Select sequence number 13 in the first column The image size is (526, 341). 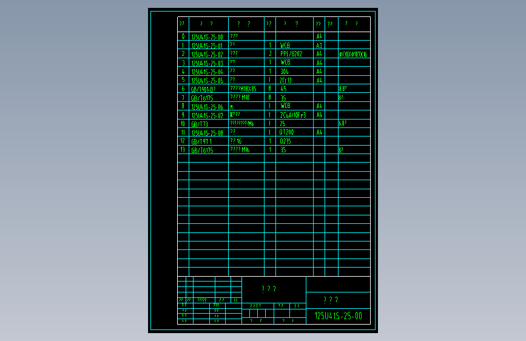click(x=183, y=149)
